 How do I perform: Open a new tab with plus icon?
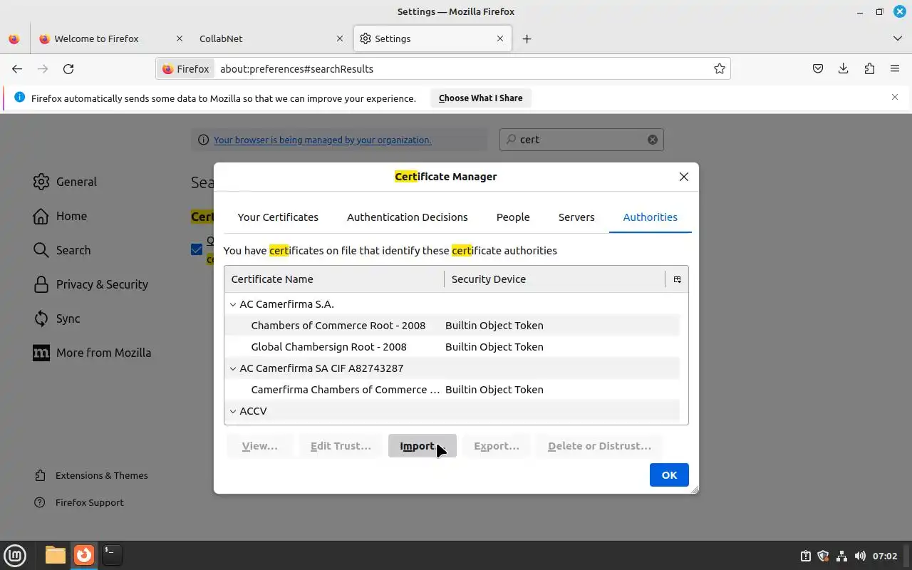click(527, 38)
